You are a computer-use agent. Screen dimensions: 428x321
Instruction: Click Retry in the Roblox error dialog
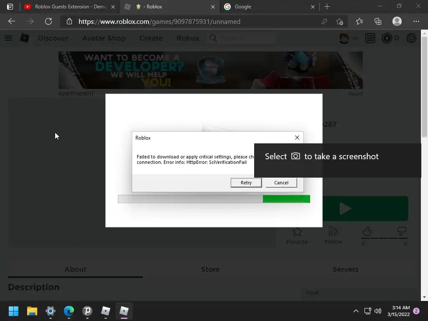click(246, 183)
